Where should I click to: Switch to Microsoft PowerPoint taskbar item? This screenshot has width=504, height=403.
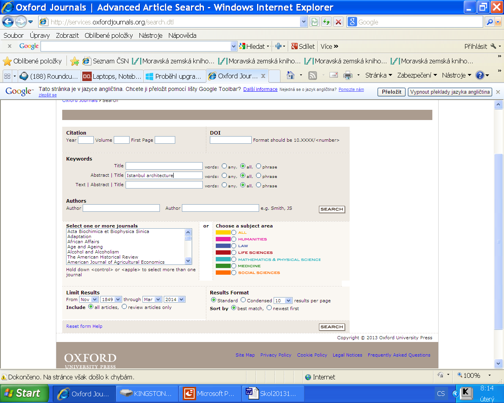210,394
